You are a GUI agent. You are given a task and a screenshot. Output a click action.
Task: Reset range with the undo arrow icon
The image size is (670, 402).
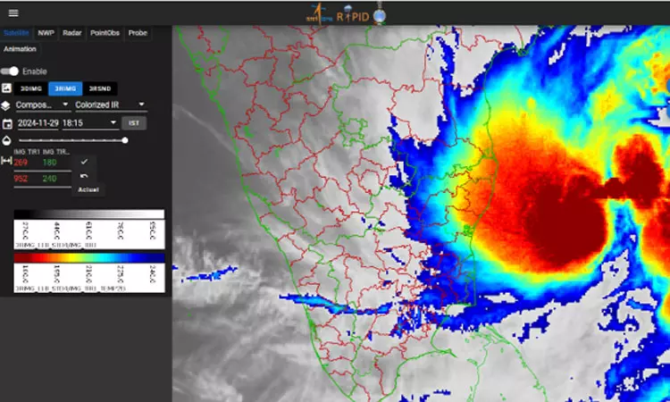pyautogui.click(x=84, y=177)
